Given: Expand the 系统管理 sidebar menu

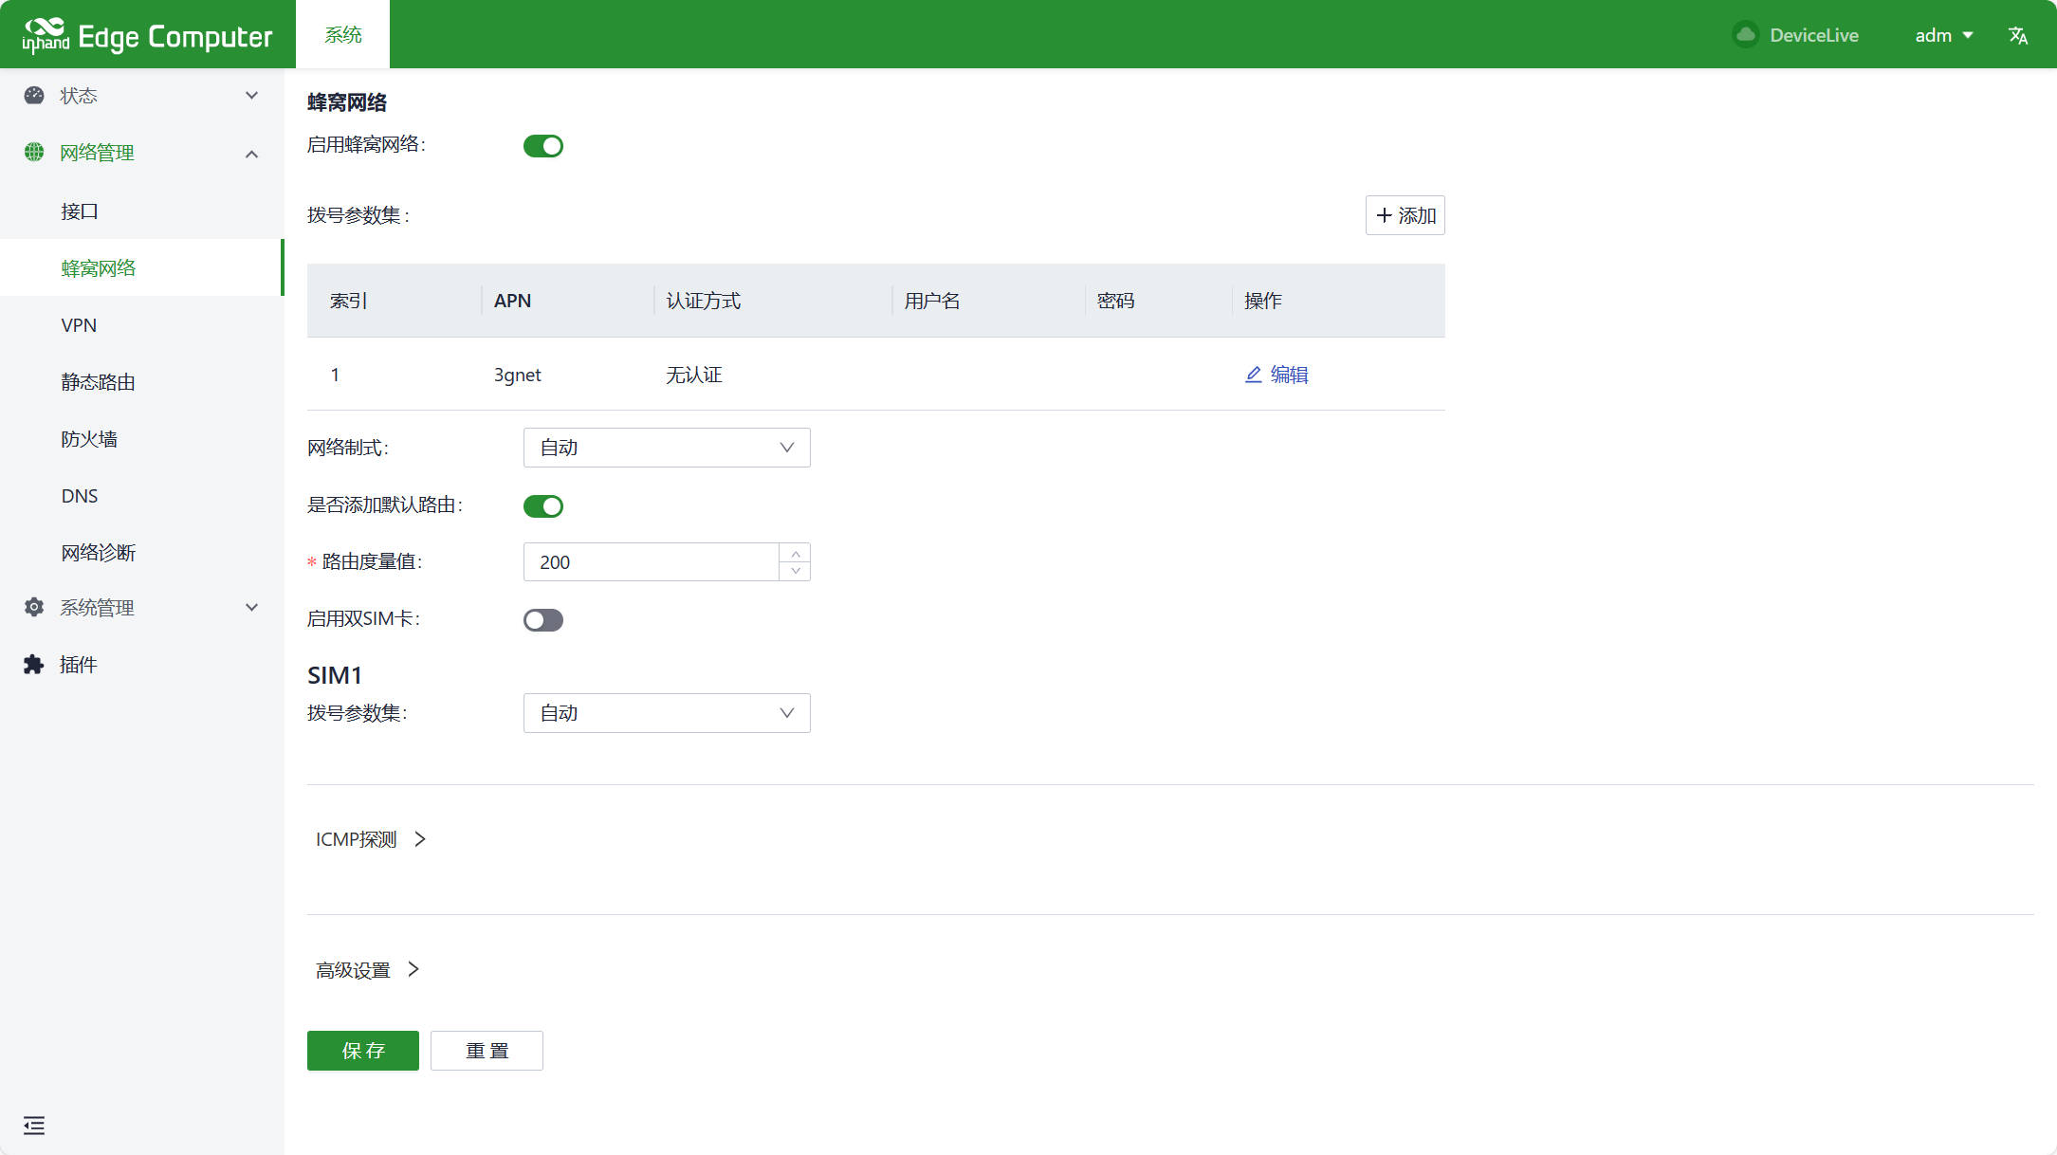Looking at the screenshot, I should [142, 607].
